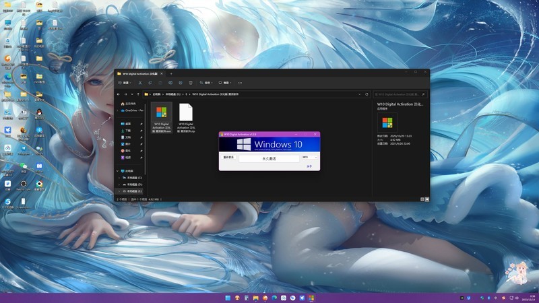539x303 pixels.
Task: Close the W10 Digital Activation Explorer tab
Action: [x=162, y=73]
